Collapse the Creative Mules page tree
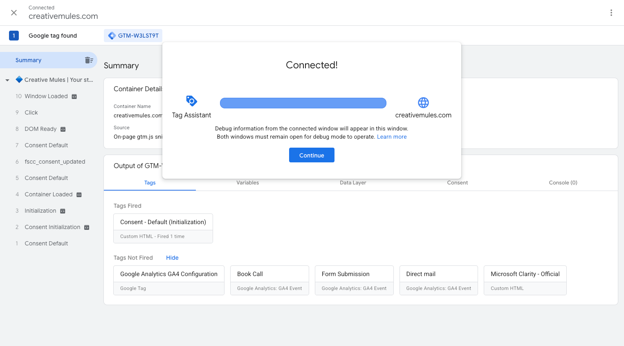The image size is (624, 346). click(7, 80)
